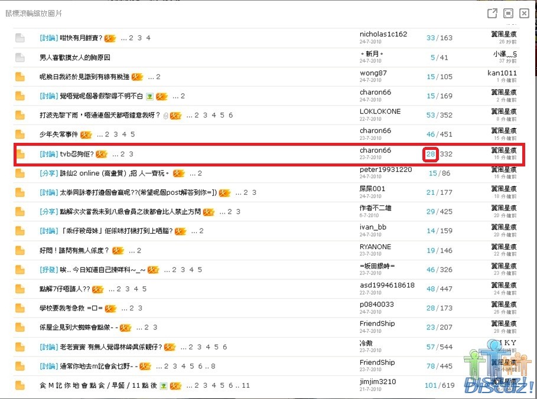This screenshot has height=399, width=537.
Task: Open author profile wong87
Action: pyautogui.click(x=373, y=73)
